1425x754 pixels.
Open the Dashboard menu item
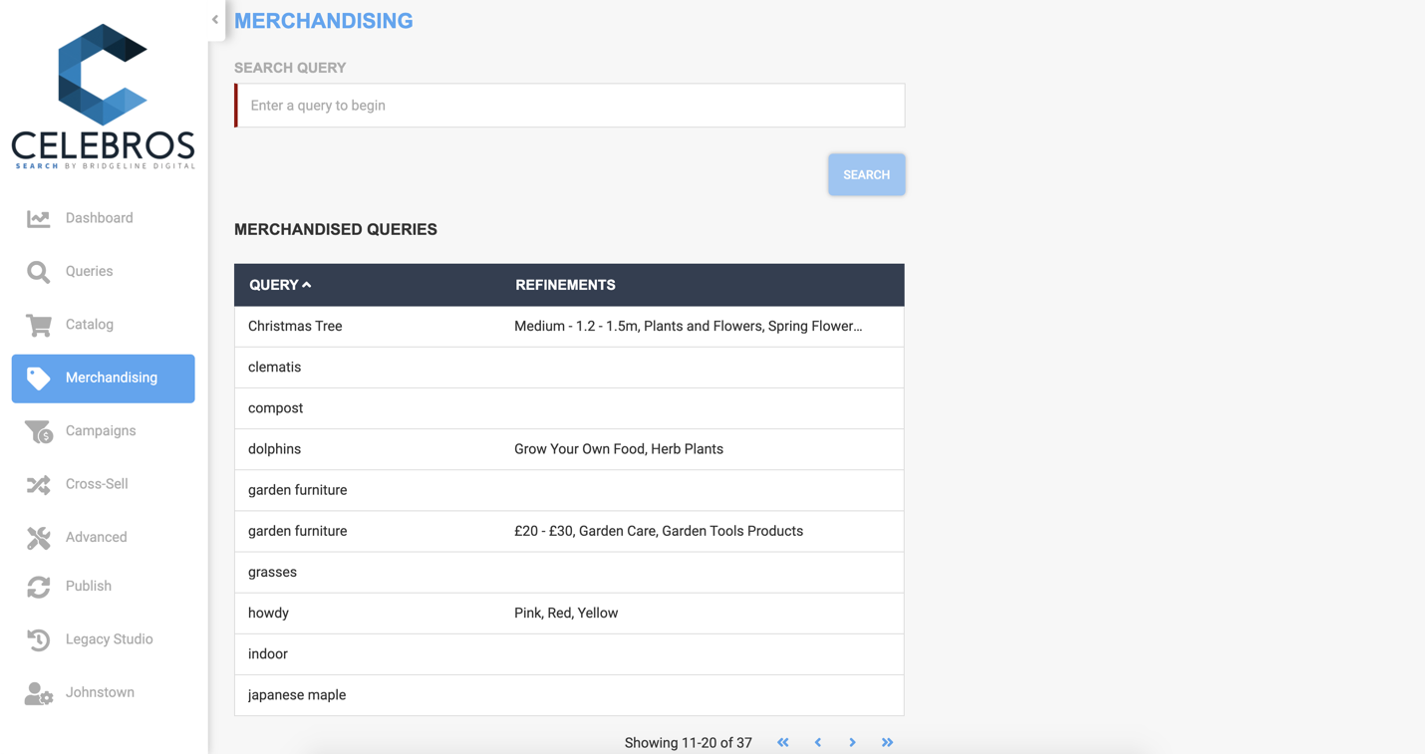click(x=103, y=218)
